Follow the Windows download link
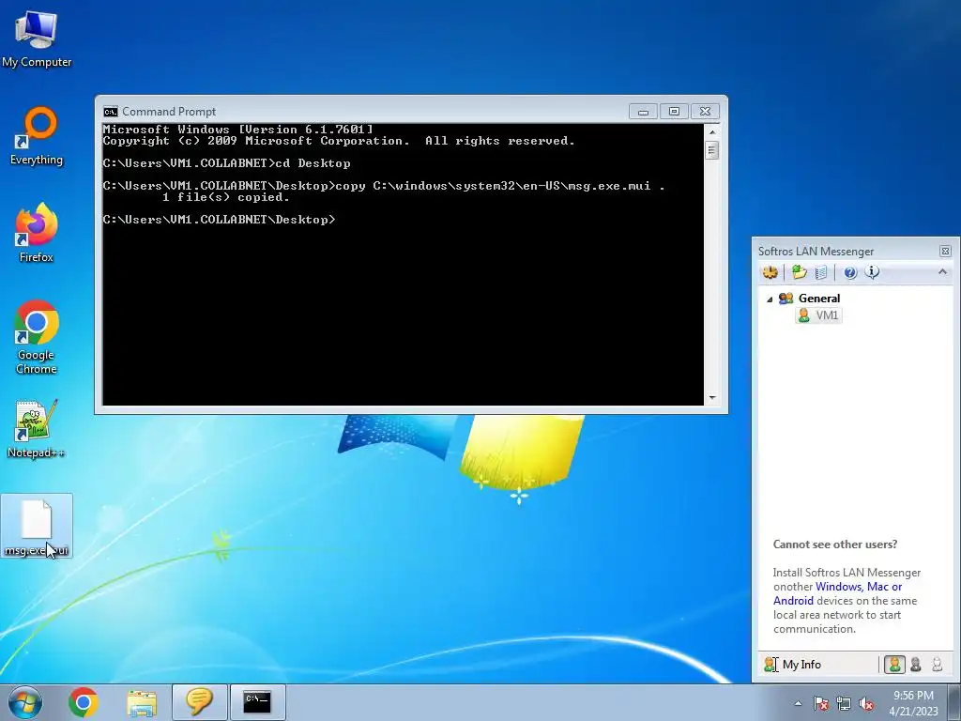This screenshot has height=721, width=961. click(x=839, y=587)
